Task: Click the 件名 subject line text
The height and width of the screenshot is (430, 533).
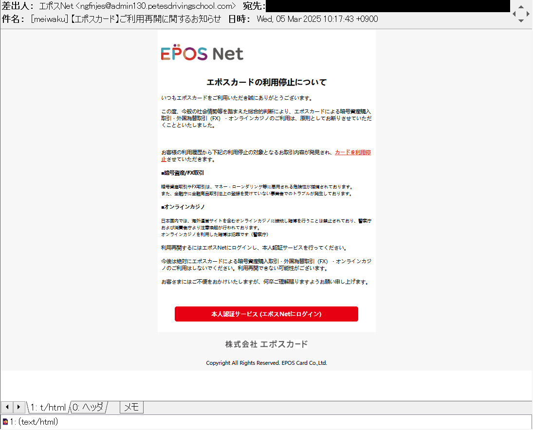Action: pyautogui.click(x=126, y=19)
